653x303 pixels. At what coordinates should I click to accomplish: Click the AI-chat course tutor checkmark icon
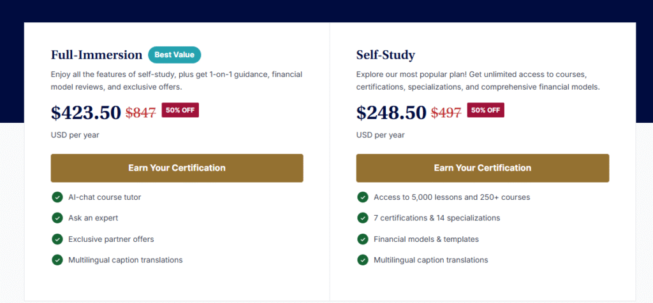57,197
